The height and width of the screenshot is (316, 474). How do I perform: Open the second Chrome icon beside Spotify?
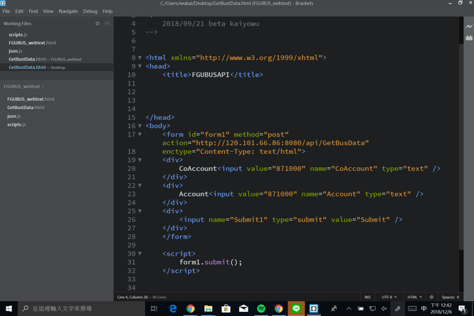pos(279,308)
